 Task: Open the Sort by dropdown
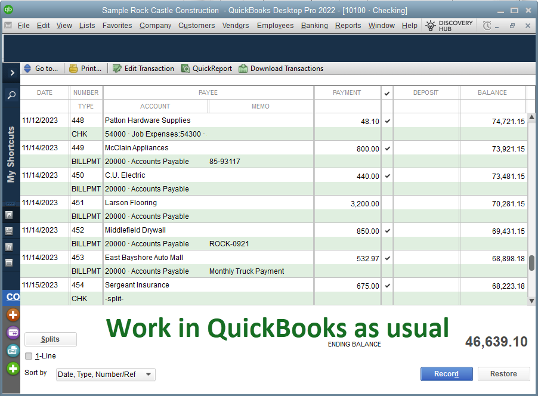click(x=106, y=375)
